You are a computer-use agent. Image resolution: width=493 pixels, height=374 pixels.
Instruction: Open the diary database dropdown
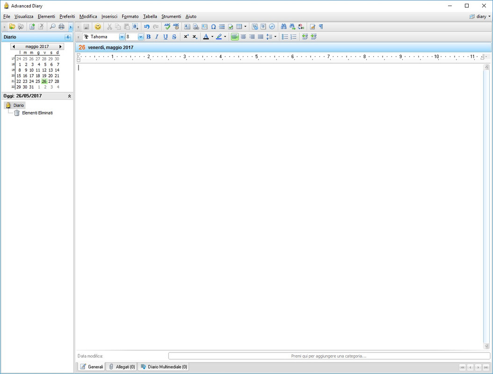tap(480, 16)
